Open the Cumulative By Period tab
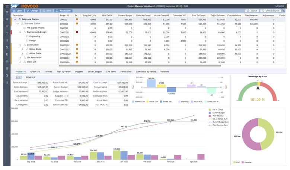 (x=146, y=72)
